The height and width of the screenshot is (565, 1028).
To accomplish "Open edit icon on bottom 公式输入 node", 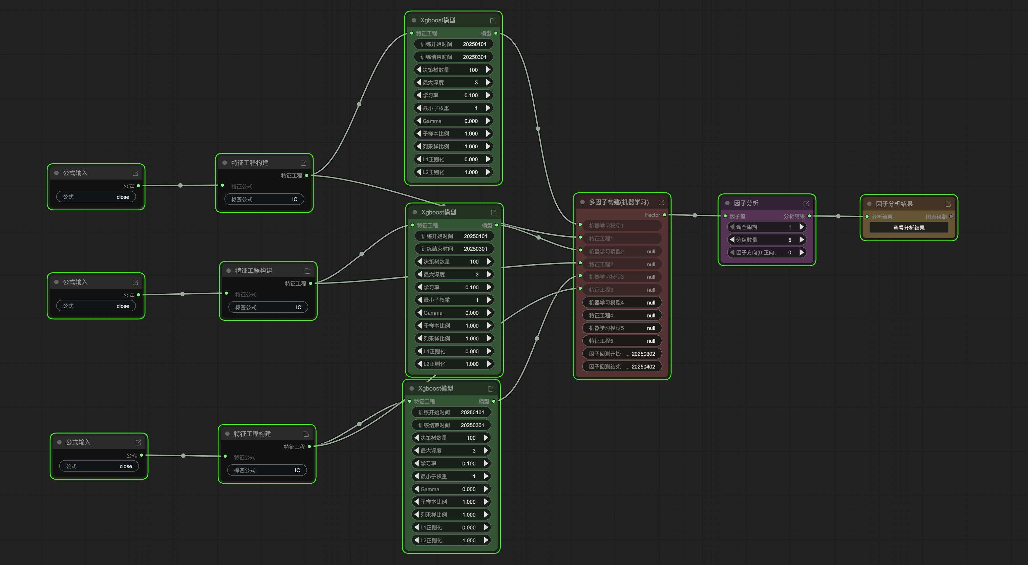I will (x=138, y=442).
